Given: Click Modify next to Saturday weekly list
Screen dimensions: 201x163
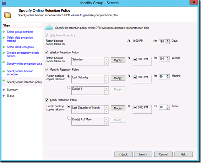Looking at the screenshot, I should (118, 60).
